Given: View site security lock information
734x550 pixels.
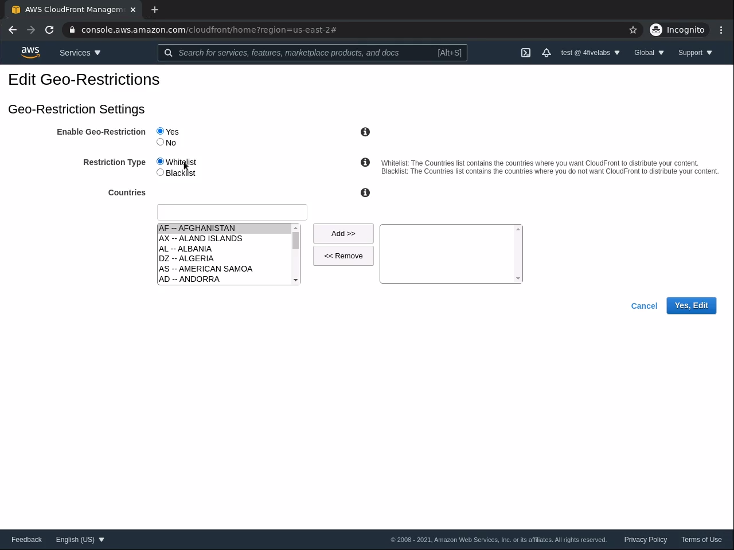Looking at the screenshot, I should pyautogui.click(x=72, y=30).
